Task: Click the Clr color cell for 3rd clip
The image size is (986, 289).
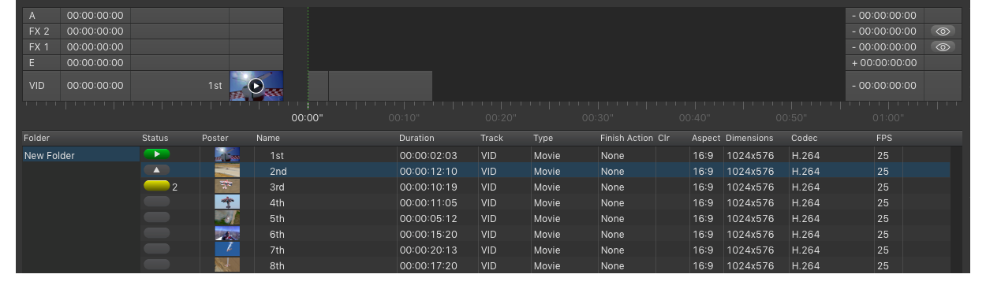Action: [x=673, y=187]
